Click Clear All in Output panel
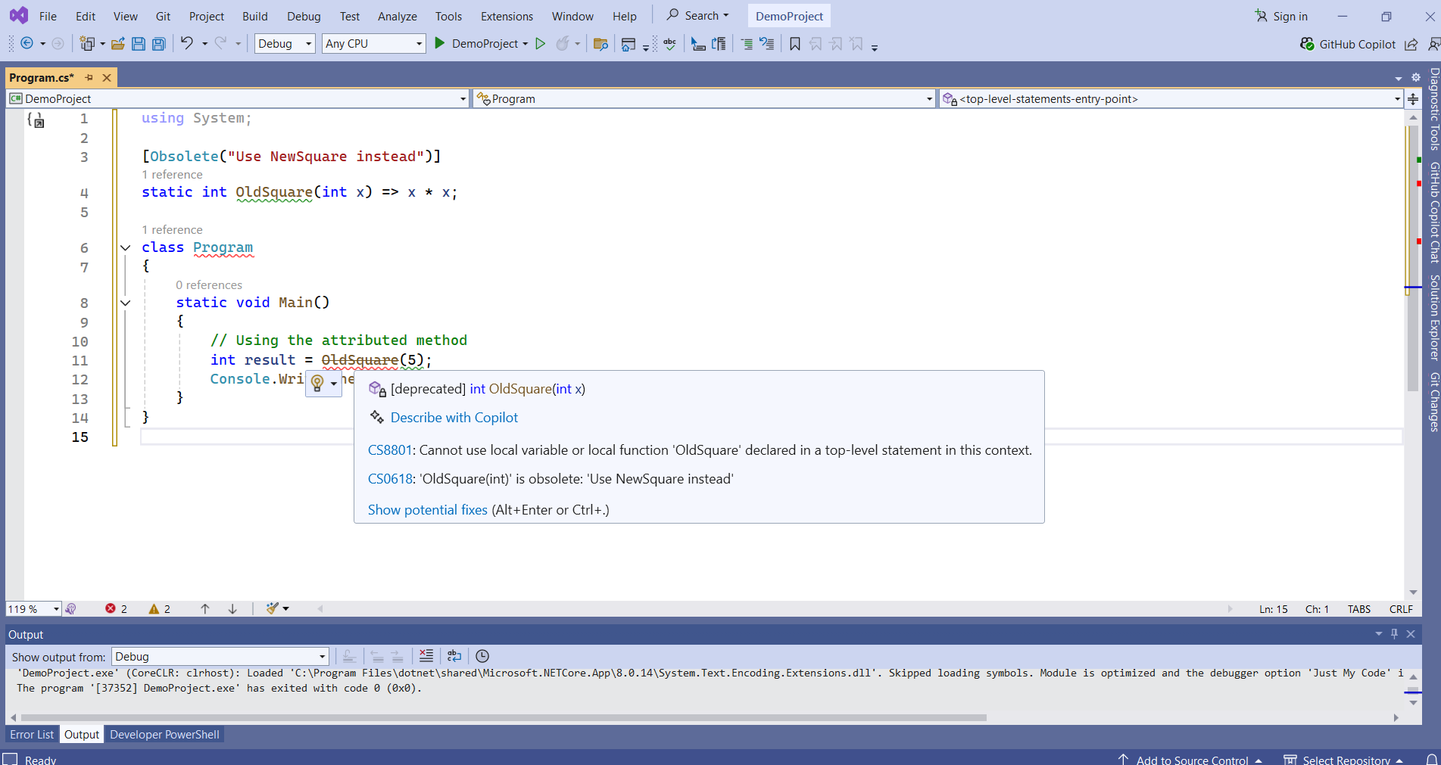This screenshot has height=765, width=1441. (426, 656)
